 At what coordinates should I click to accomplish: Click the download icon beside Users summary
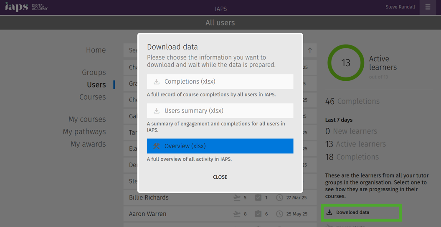pyautogui.click(x=156, y=111)
